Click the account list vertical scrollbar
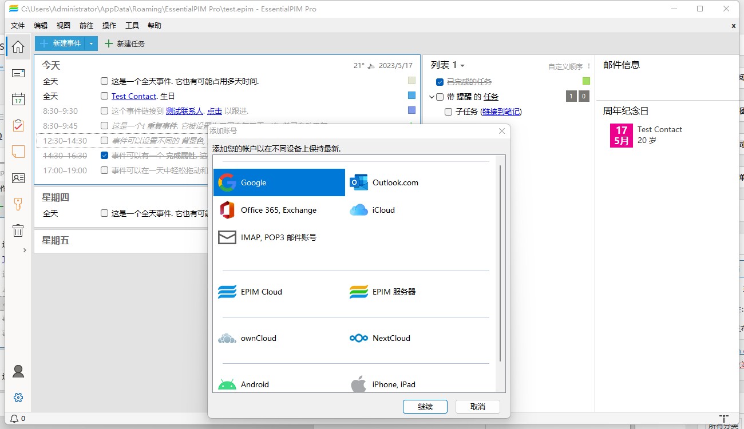Image resolution: width=744 pixels, height=429 pixels. coord(500,263)
